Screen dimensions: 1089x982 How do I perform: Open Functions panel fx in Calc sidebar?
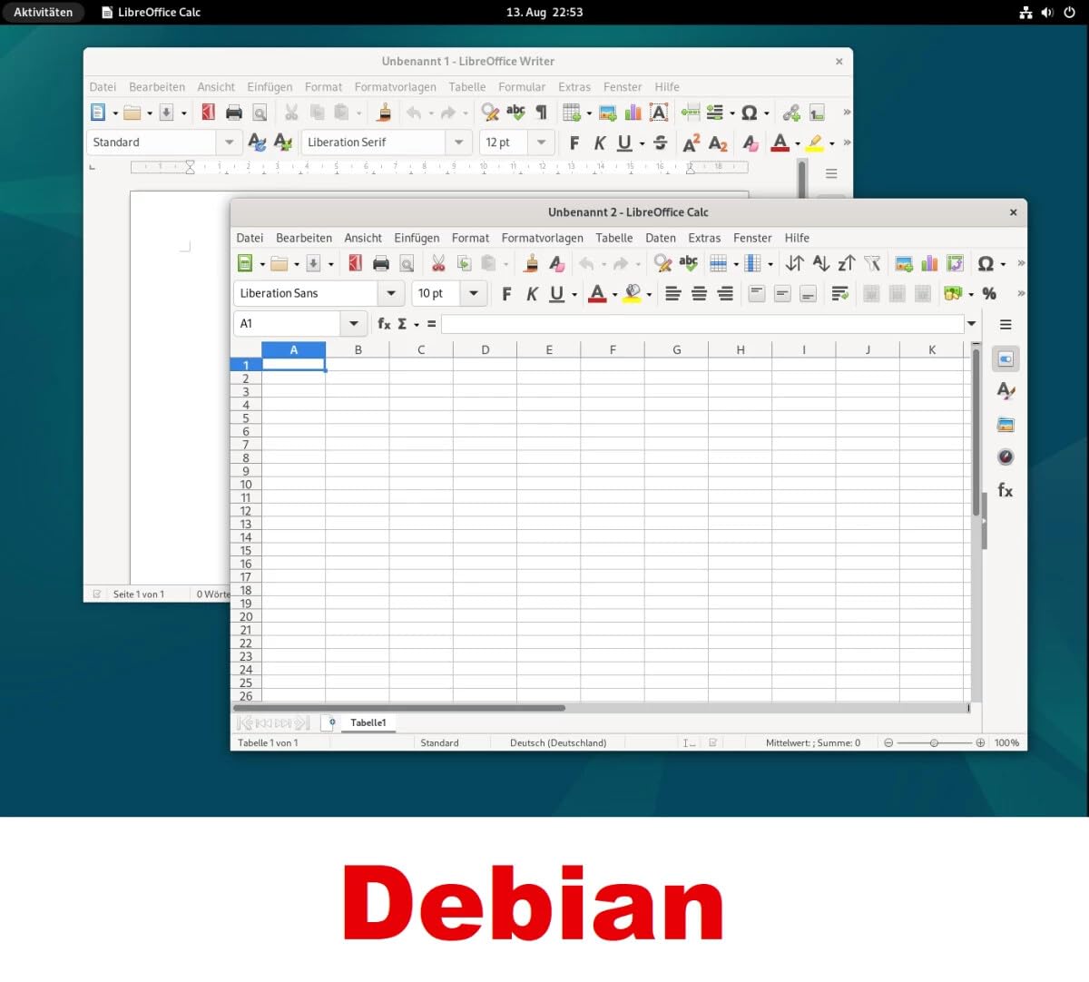[x=1006, y=490]
